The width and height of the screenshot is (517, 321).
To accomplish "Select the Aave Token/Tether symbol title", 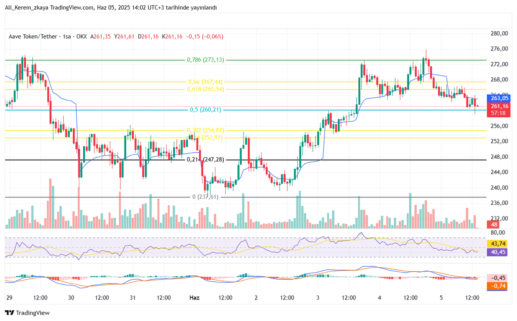I will tap(33, 37).
